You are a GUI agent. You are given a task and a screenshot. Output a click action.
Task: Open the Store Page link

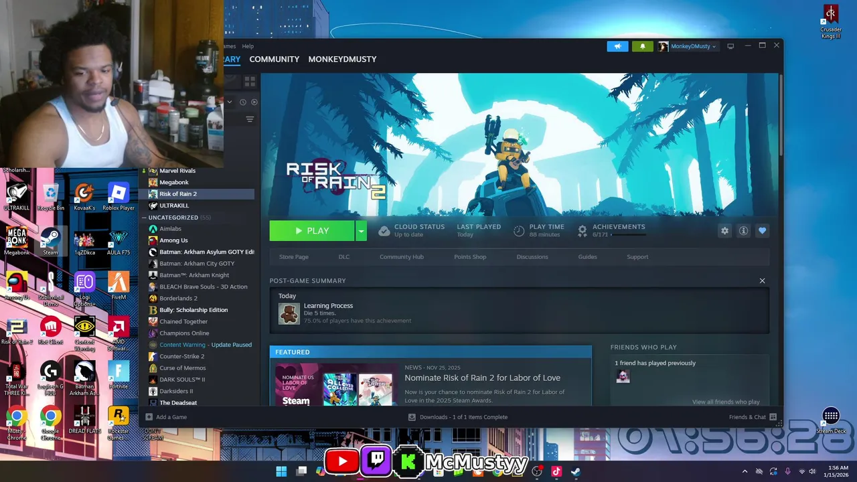click(293, 257)
